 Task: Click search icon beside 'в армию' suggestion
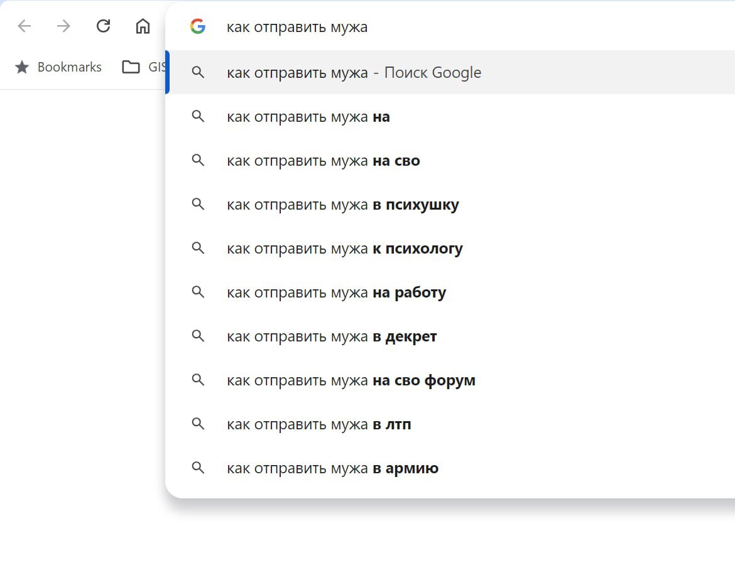click(198, 468)
